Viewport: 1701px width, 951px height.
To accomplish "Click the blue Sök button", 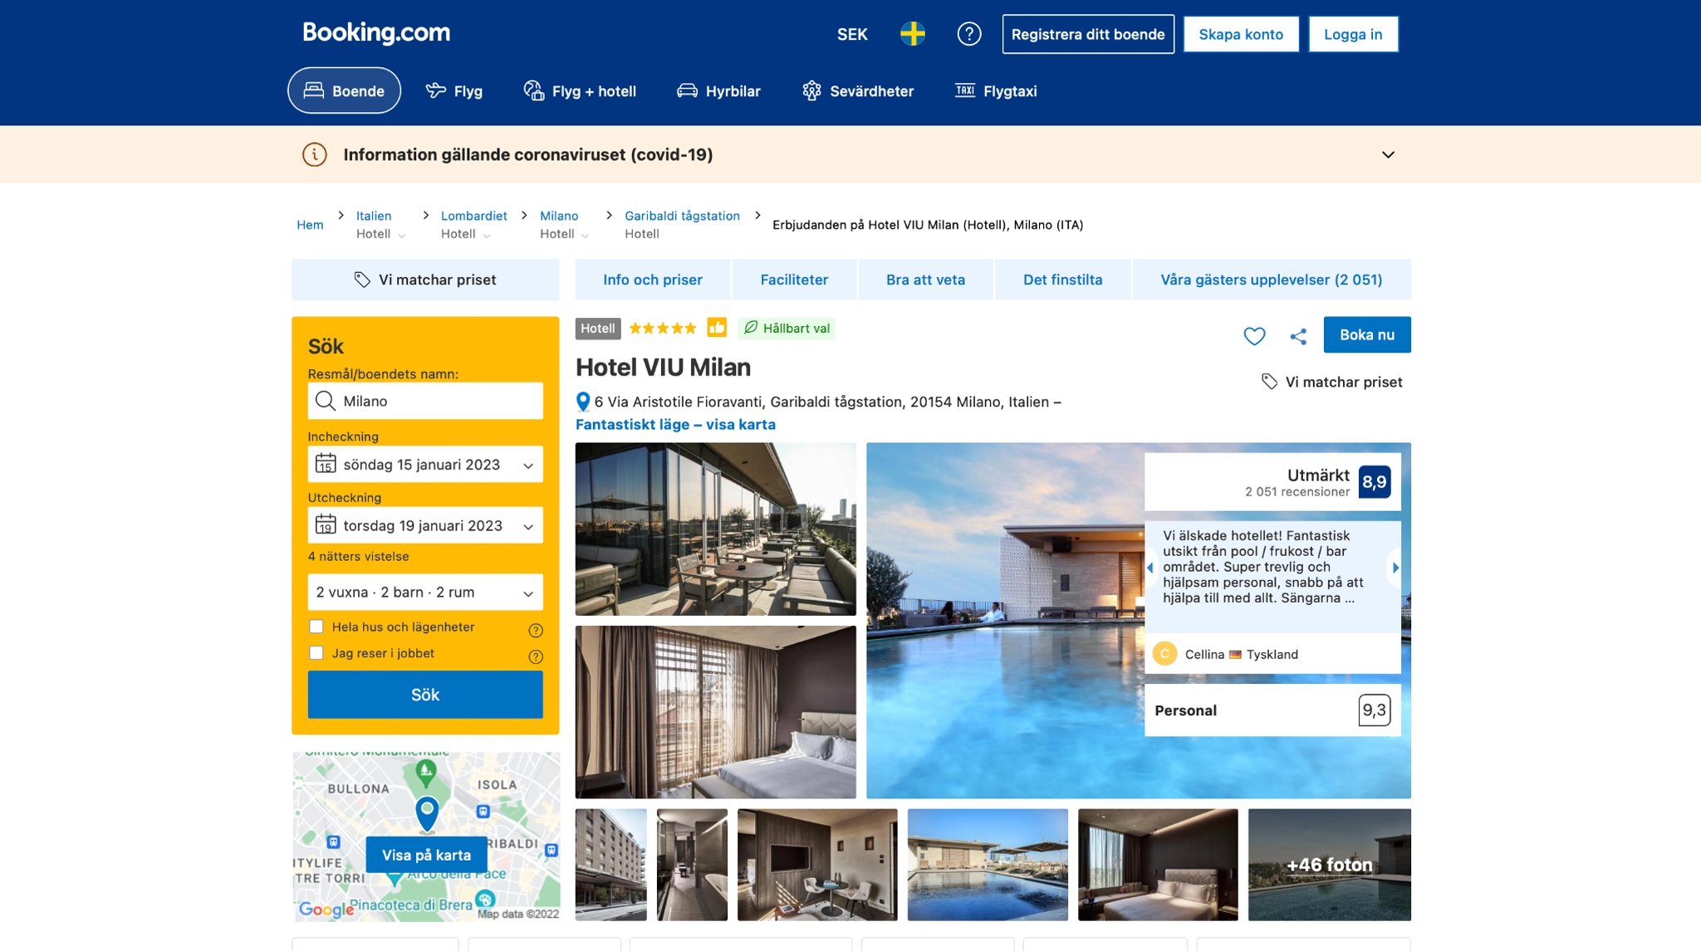I will point(425,695).
